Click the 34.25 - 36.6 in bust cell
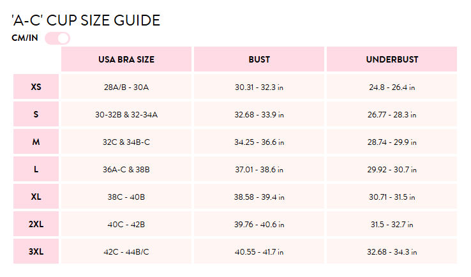The height and width of the screenshot is (277, 471). click(259, 142)
